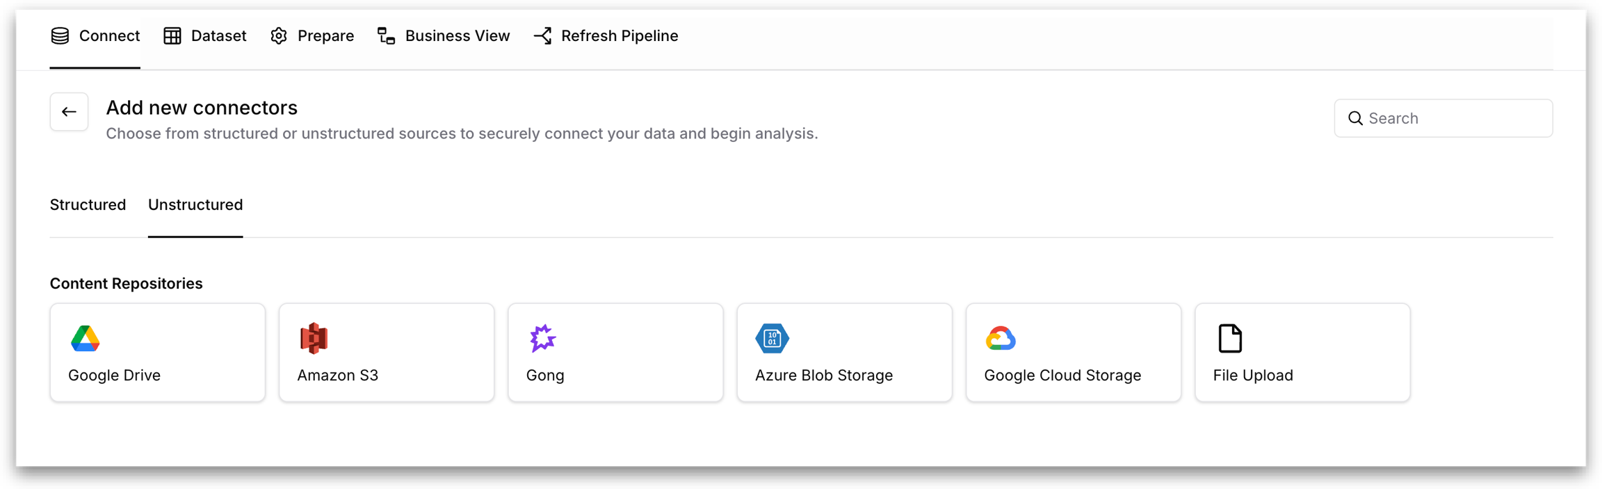Viewport: 1602px width, 489px height.
Task: Click the purple Gong logo icon
Action: 542,339
